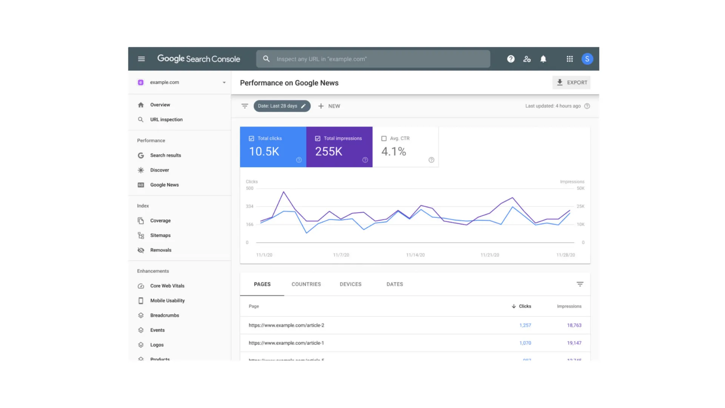725x408 pixels.
Task: Click the help icon next to Last updated
Action: (x=587, y=106)
